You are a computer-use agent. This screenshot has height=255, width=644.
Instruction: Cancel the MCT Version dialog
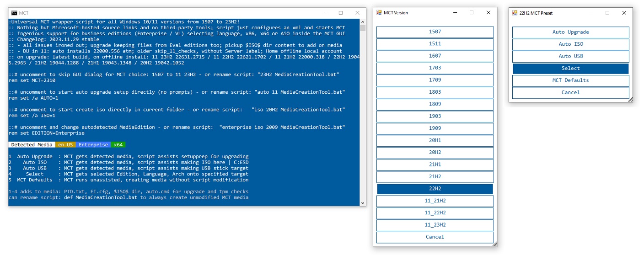coord(435,237)
